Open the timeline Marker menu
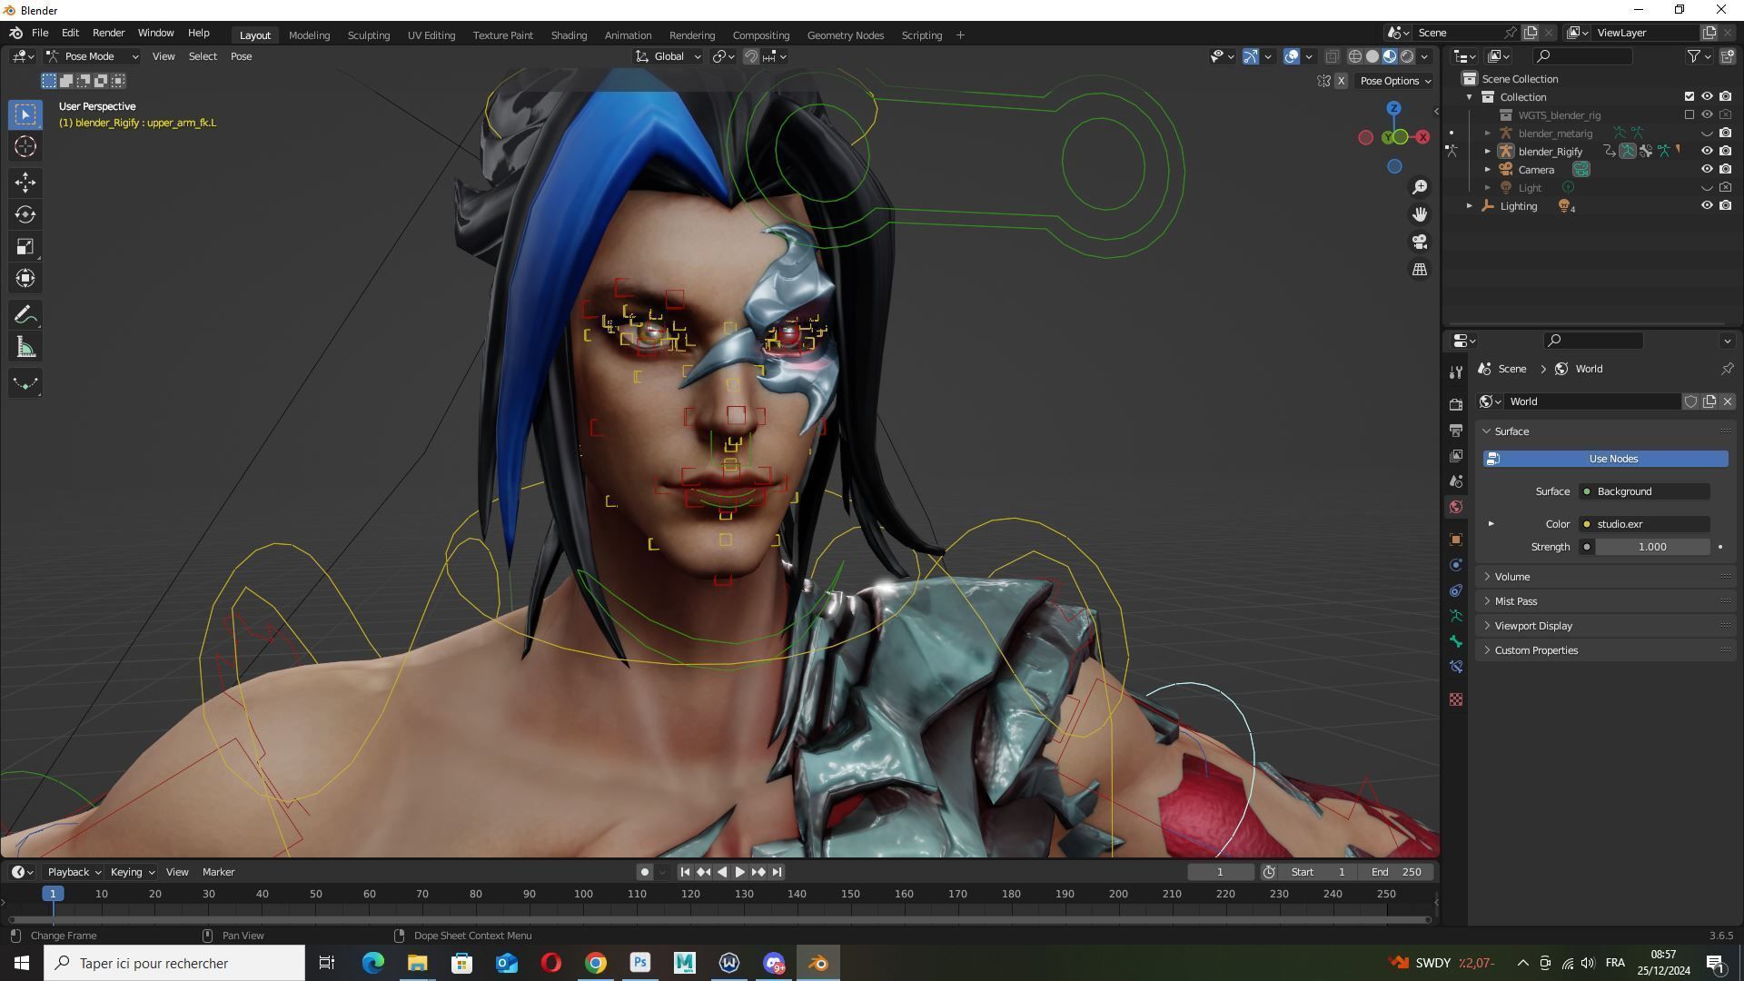1744x981 pixels. click(218, 872)
